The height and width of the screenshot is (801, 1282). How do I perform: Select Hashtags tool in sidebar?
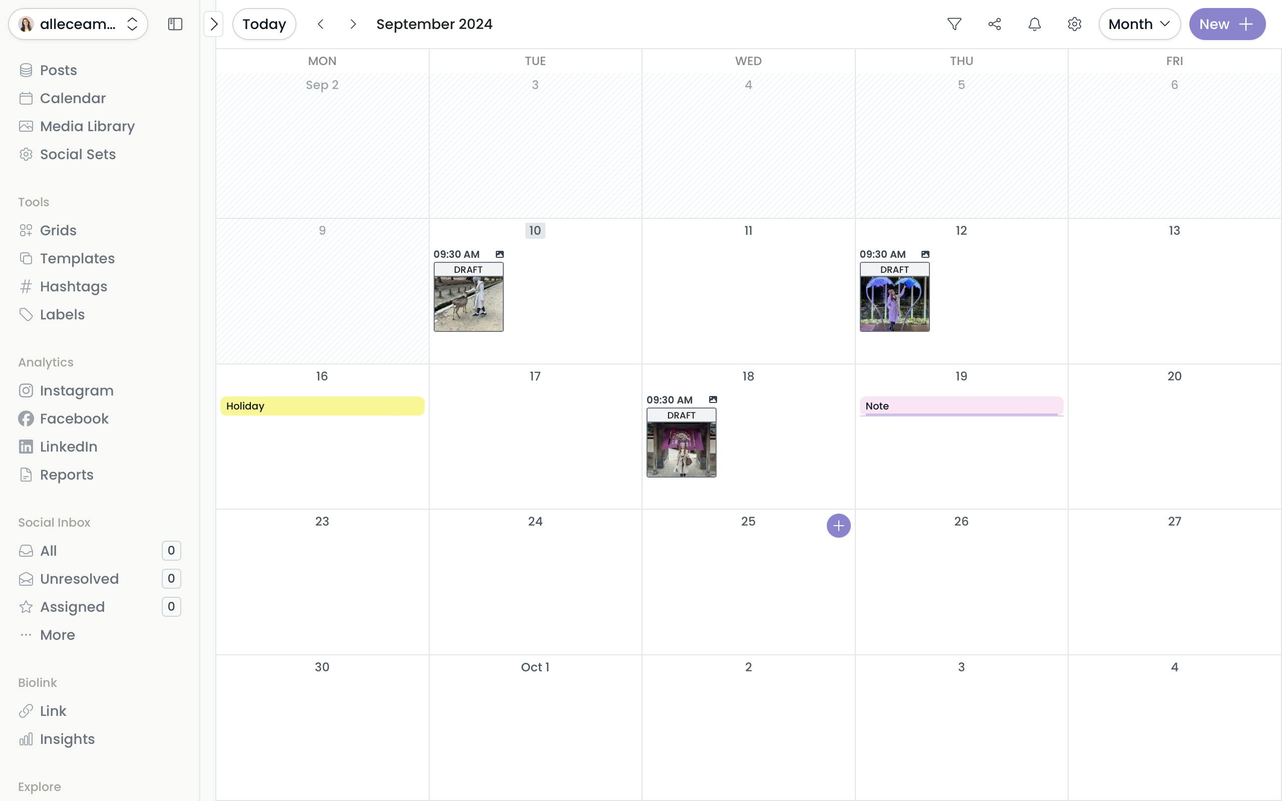[x=73, y=286]
